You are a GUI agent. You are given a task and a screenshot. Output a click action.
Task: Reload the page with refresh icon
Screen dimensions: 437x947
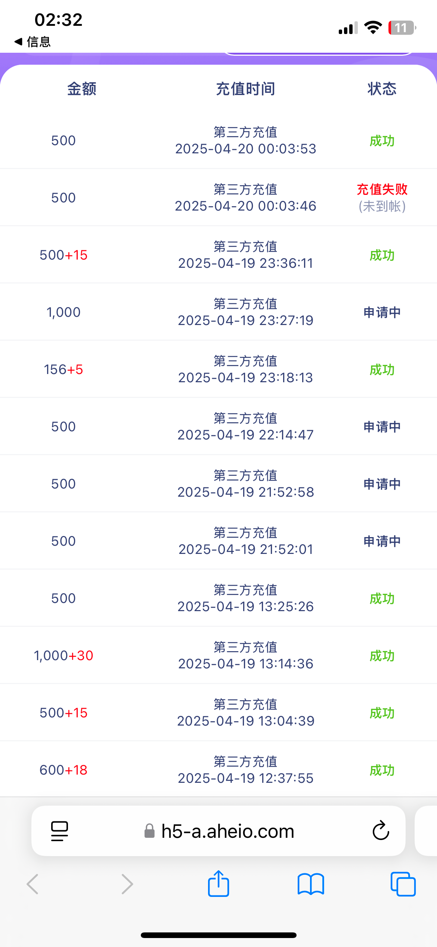(381, 831)
